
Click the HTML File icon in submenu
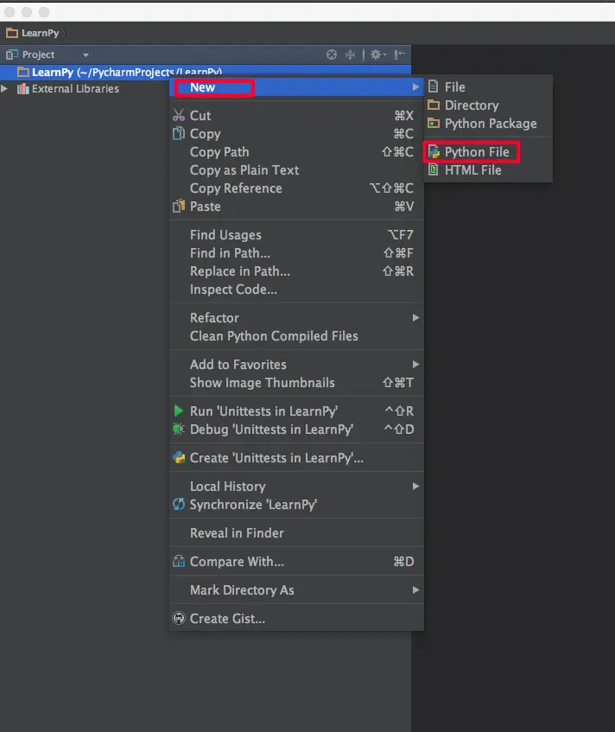coord(434,170)
